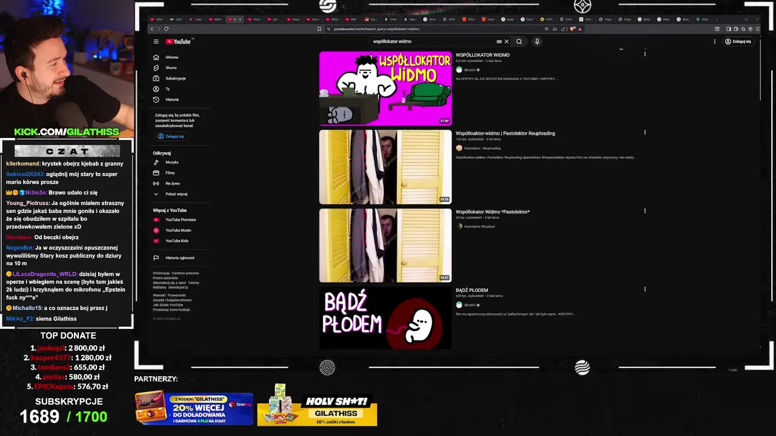
Task: Open the on-screen keyboard icon in search box
Action: pos(499,42)
